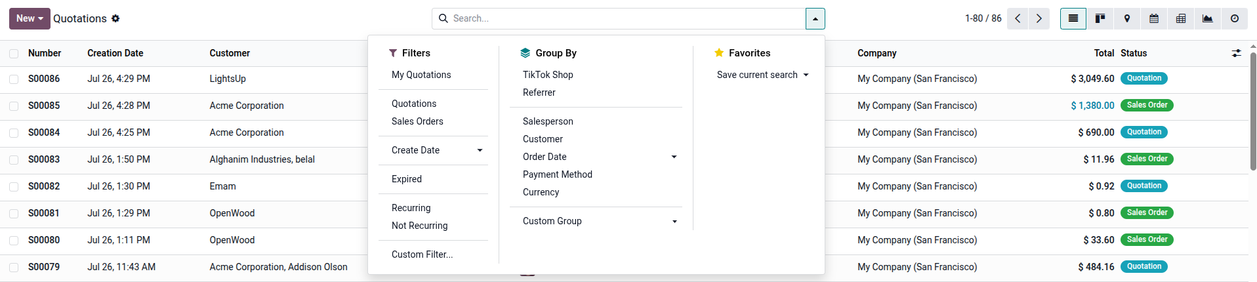
Task: Apply the Expired filter
Action: pyautogui.click(x=407, y=179)
